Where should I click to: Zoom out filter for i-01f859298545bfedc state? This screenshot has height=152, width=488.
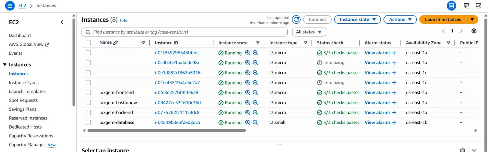(x=255, y=53)
